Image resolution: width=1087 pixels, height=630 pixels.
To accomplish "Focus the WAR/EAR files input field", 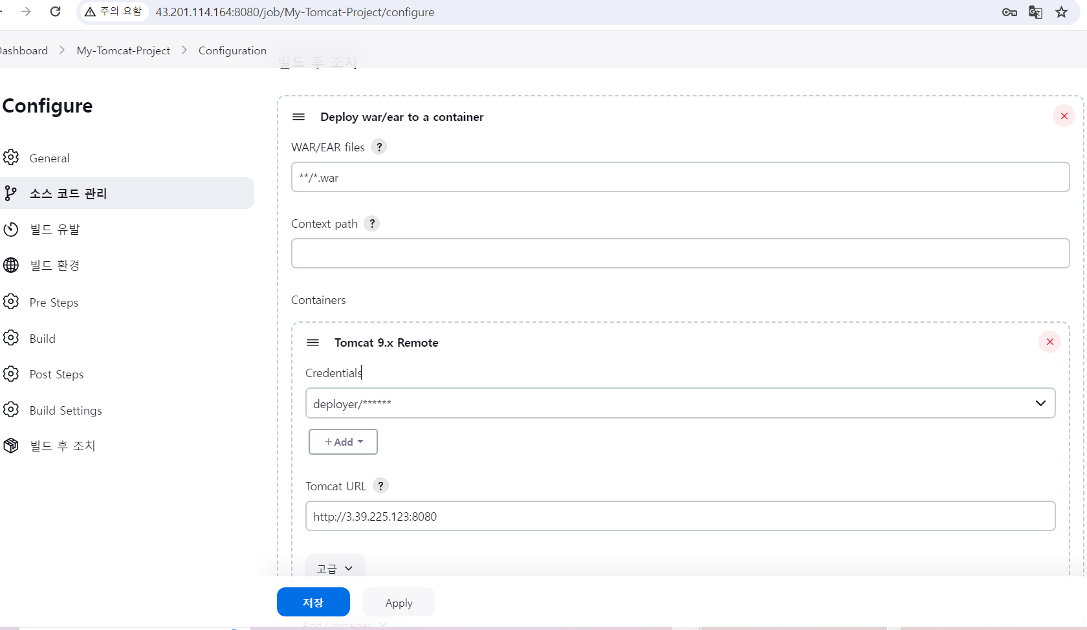I will (x=680, y=177).
